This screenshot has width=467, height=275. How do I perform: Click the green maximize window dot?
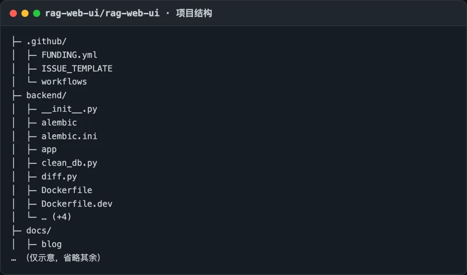point(37,13)
